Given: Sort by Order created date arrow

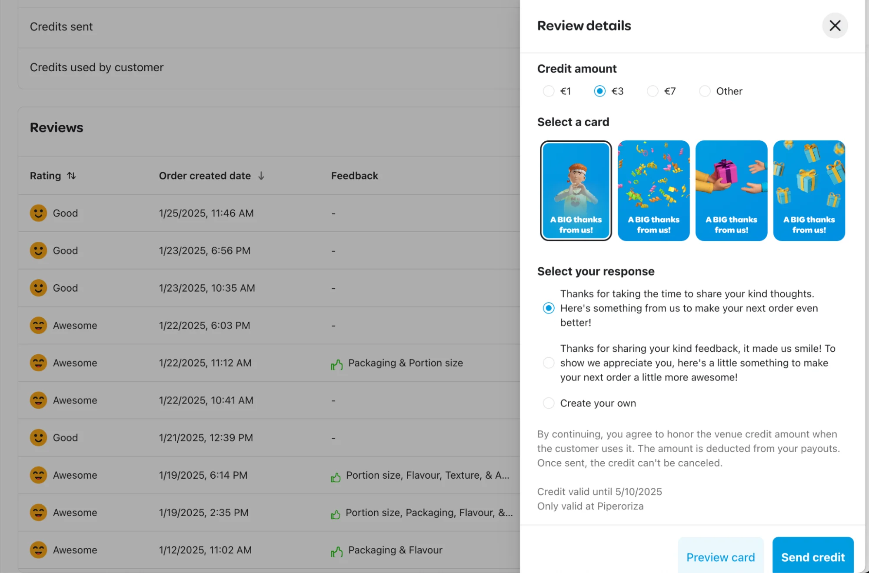Looking at the screenshot, I should pyautogui.click(x=261, y=176).
